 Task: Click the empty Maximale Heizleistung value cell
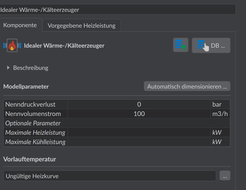coord(139,132)
